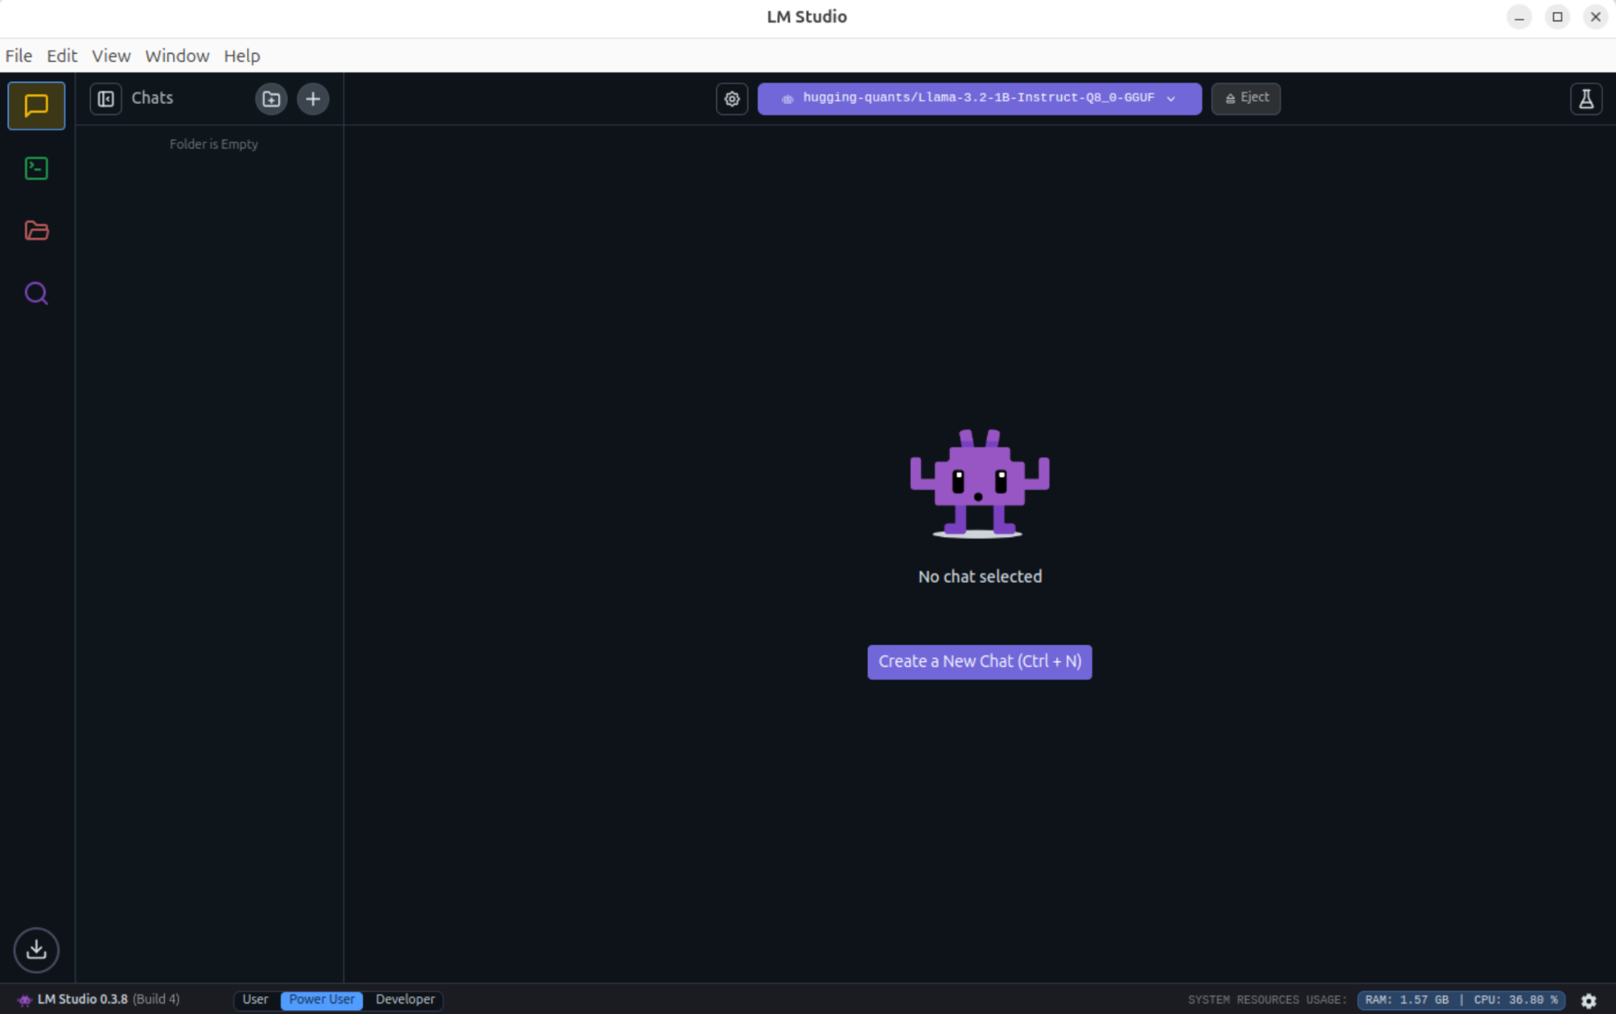Open the Downloads icon at bottom left
Image resolution: width=1616 pixels, height=1014 pixels.
(x=36, y=949)
